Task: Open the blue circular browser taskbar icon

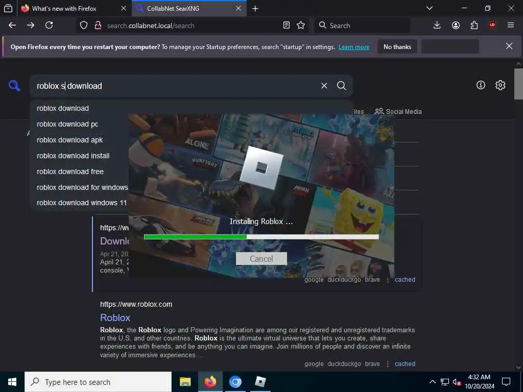Action: (235, 382)
